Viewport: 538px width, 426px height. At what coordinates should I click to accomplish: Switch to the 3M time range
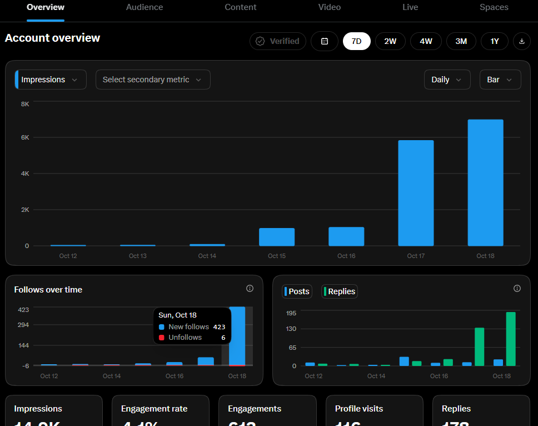tap(461, 41)
